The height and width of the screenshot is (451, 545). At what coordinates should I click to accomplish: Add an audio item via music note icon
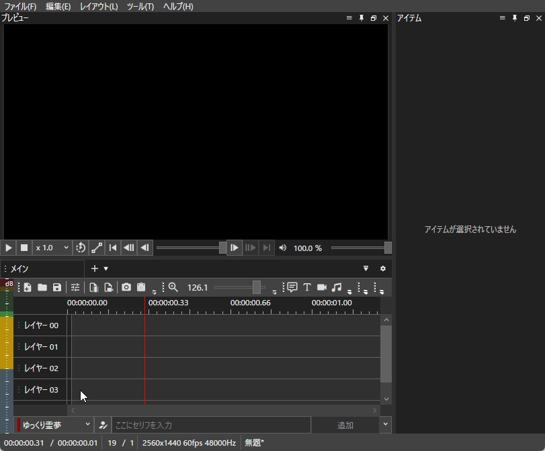click(337, 287)
